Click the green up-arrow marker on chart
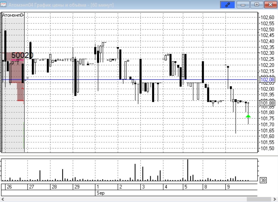This screenshot has width=278, height=202. tap(248, 116)
